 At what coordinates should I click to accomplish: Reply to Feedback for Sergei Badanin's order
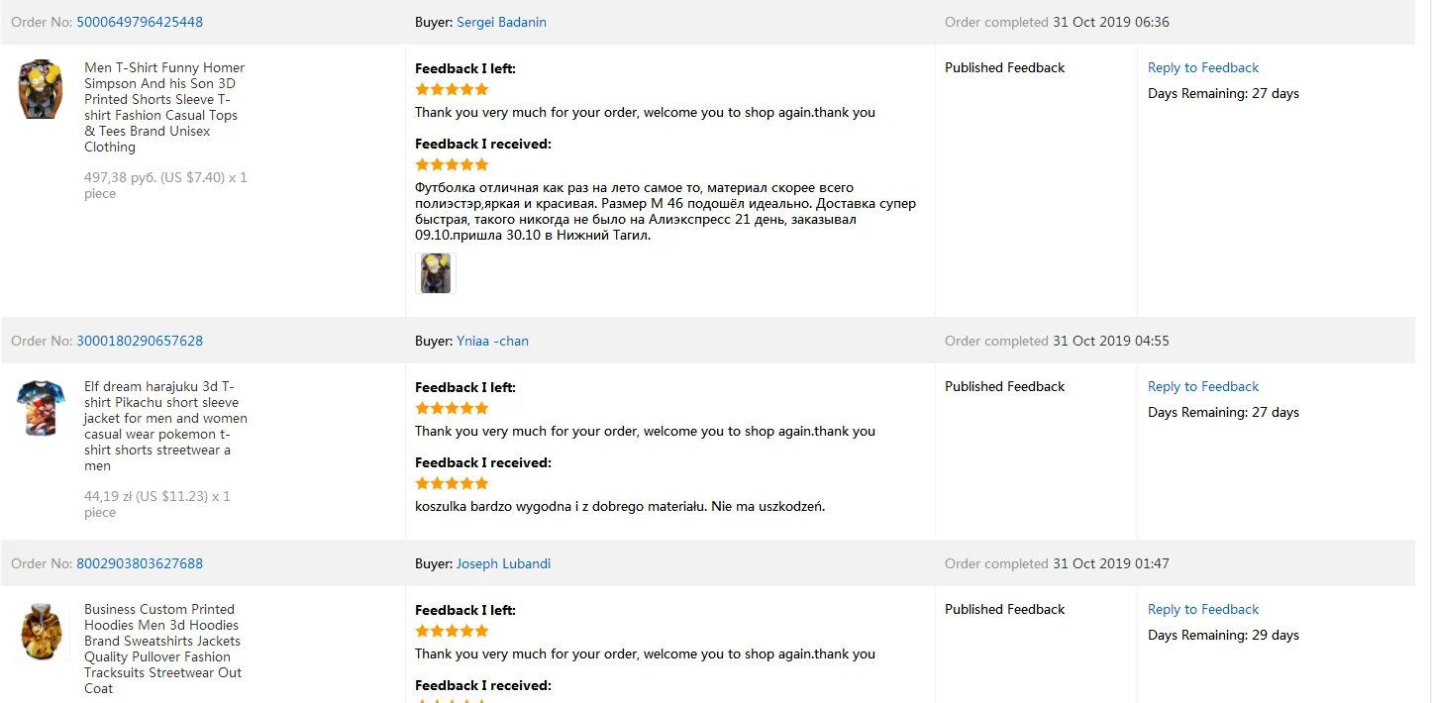click(1203, 67)
